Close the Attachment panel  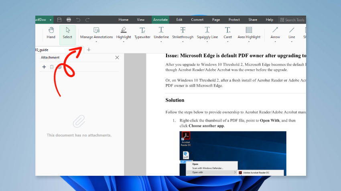click(x=117, y=58)
